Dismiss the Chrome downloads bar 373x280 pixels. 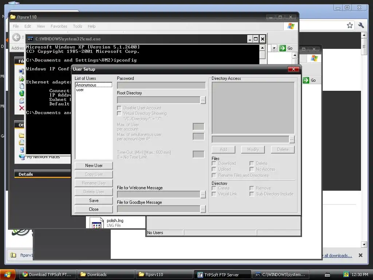coord(361,255)
